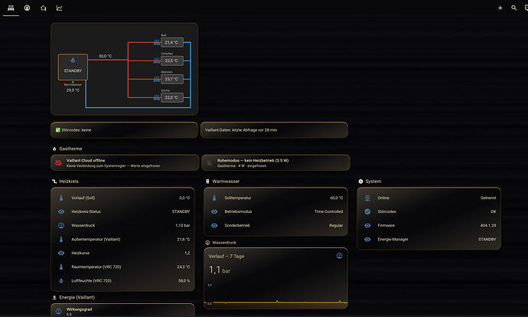Click the 1,1 bar reading on chart card
Screen dimensions: 528x317
(x=219, y=270)
